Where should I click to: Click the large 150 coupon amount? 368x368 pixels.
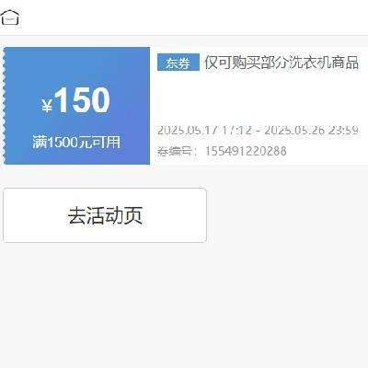coord(82,100)
